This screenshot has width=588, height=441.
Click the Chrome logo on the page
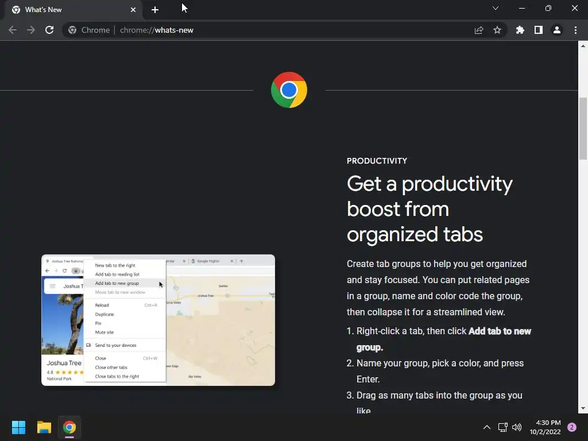(289, 90)
